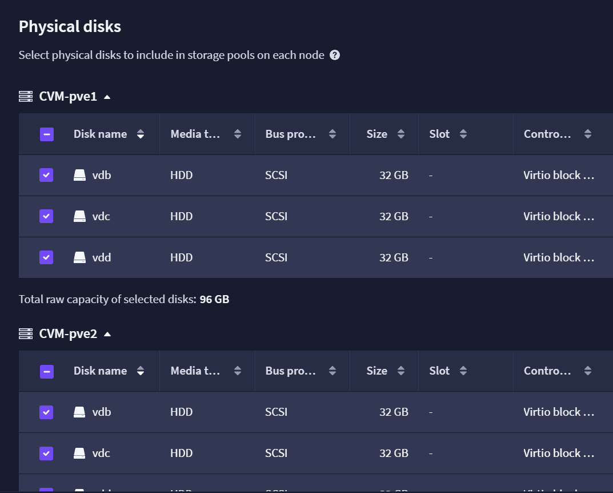613x493 pixels.
Task: Toggle select-all checkbox for CVM-pve1 disks
Action: coord(46,134)
